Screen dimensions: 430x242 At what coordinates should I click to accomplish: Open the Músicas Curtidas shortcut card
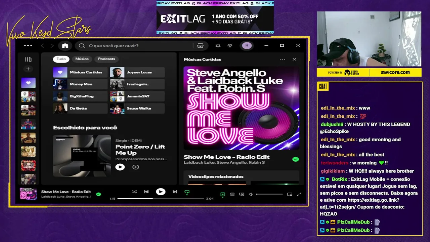[x=80, y=72]
